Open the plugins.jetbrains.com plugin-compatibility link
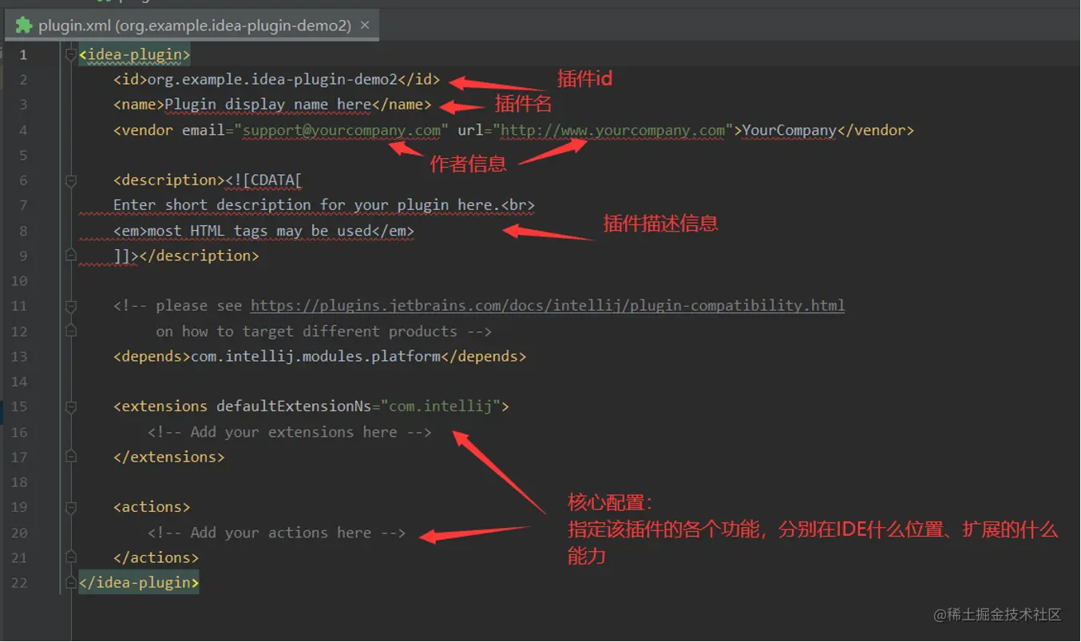The height and width of the screenshot is (642, 1081). pyautogui.click(x=548, y=306)
